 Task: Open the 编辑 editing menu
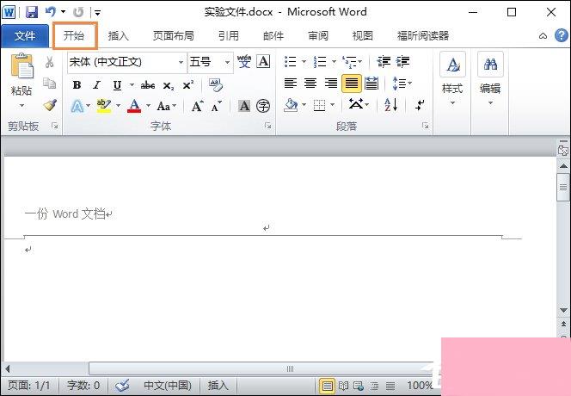pos(490,79)
